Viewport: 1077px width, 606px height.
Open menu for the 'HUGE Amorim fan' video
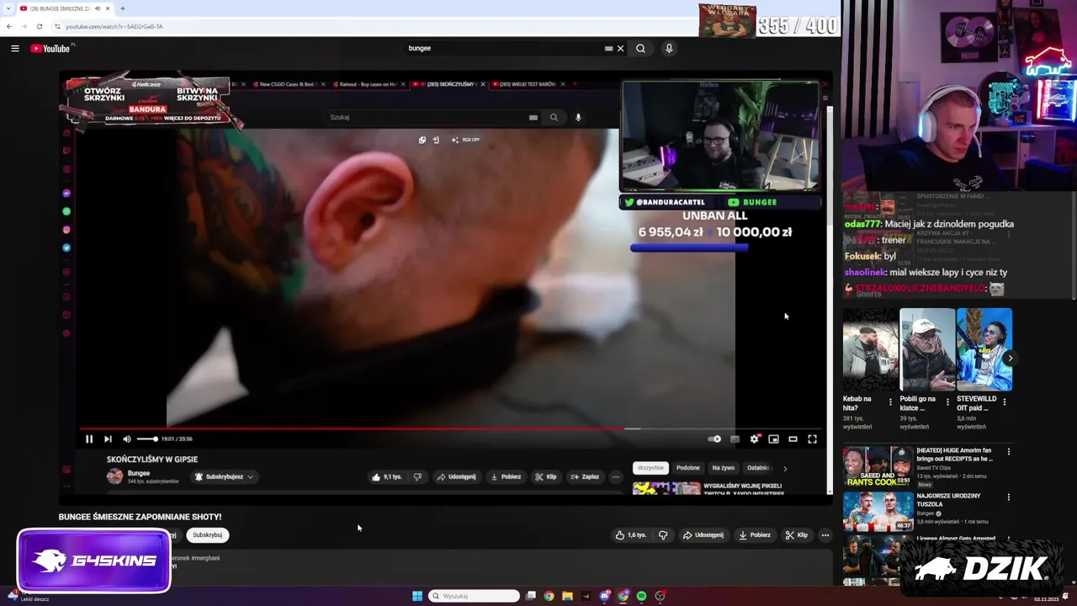point(1009,452)
